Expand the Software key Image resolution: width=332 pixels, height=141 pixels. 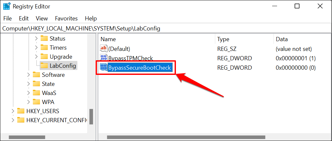point(29,75)
